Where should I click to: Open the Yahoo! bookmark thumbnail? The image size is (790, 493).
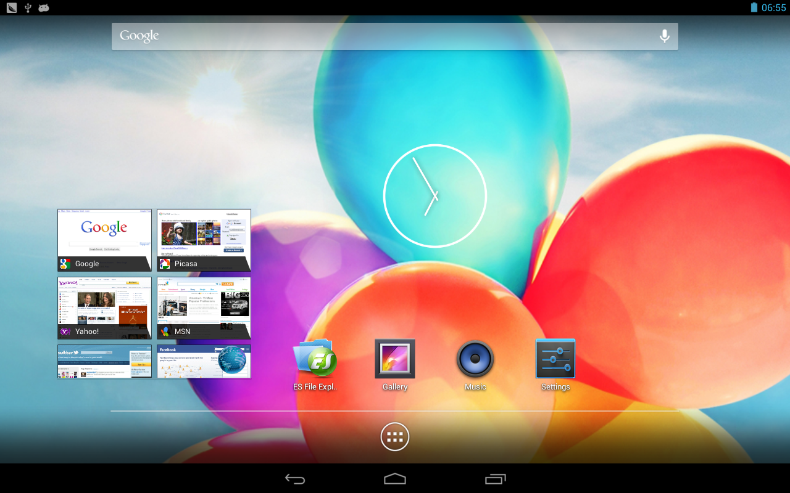pos(104,308)
